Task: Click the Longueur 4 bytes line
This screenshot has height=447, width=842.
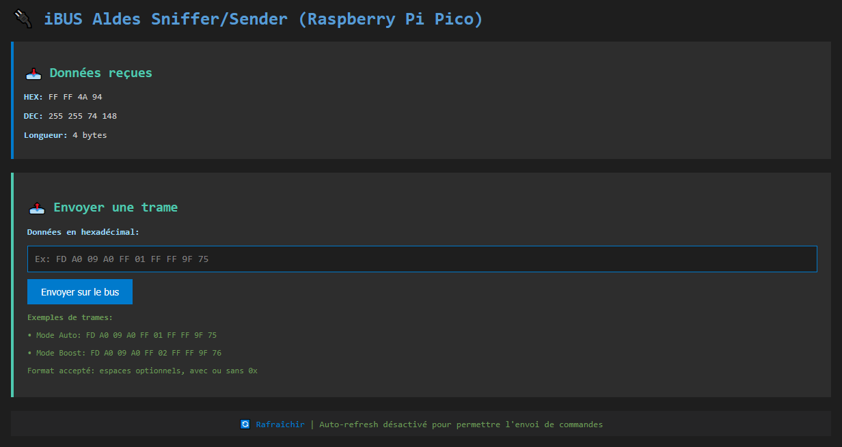Action: [66, 135]
